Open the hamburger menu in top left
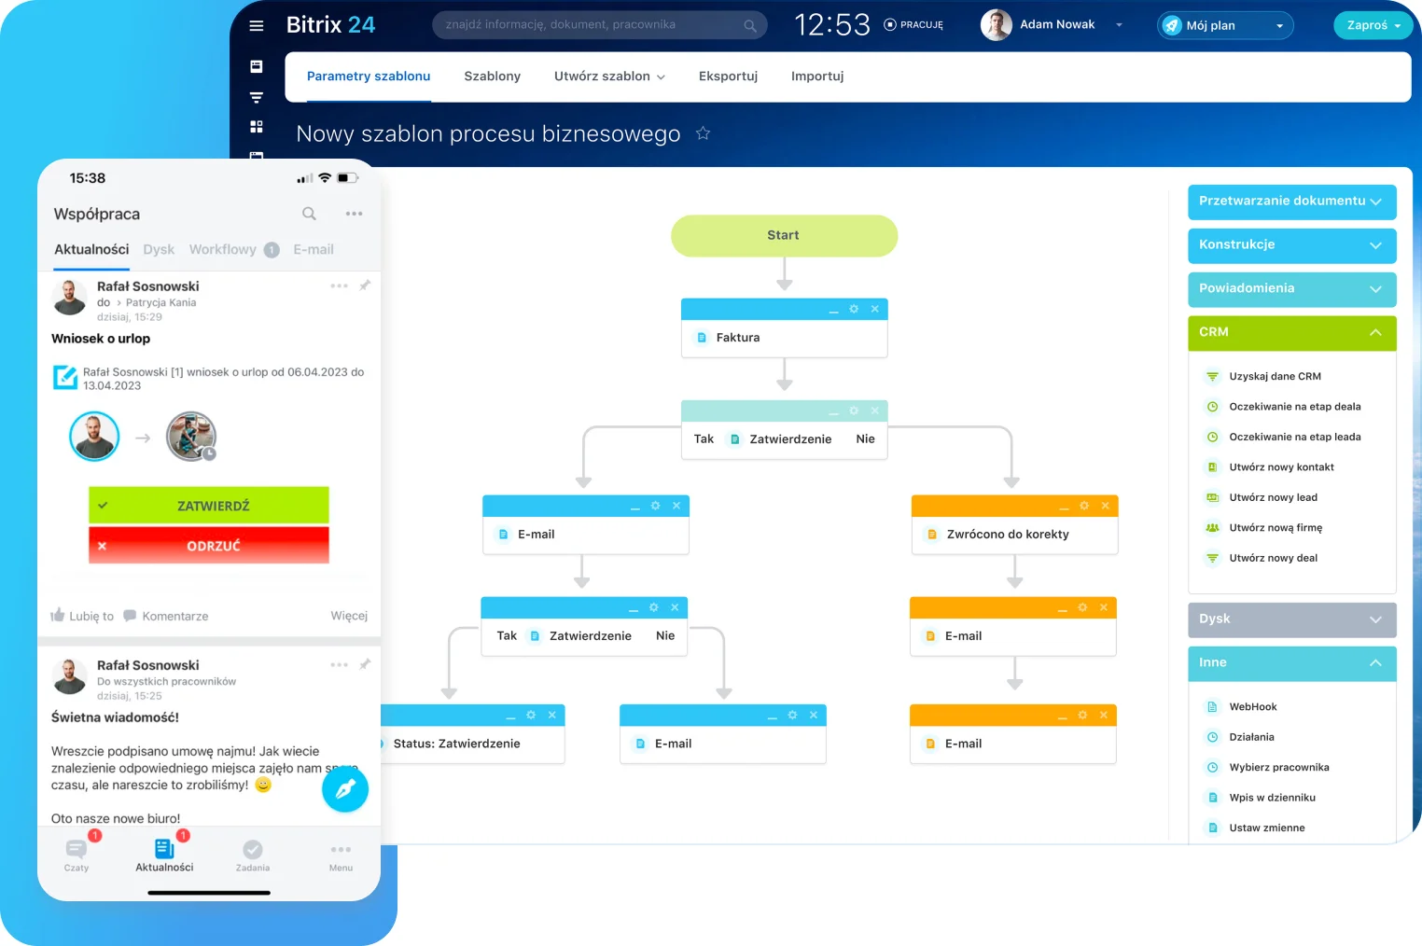The image size is (1422, 946). (x=257, y=25)
